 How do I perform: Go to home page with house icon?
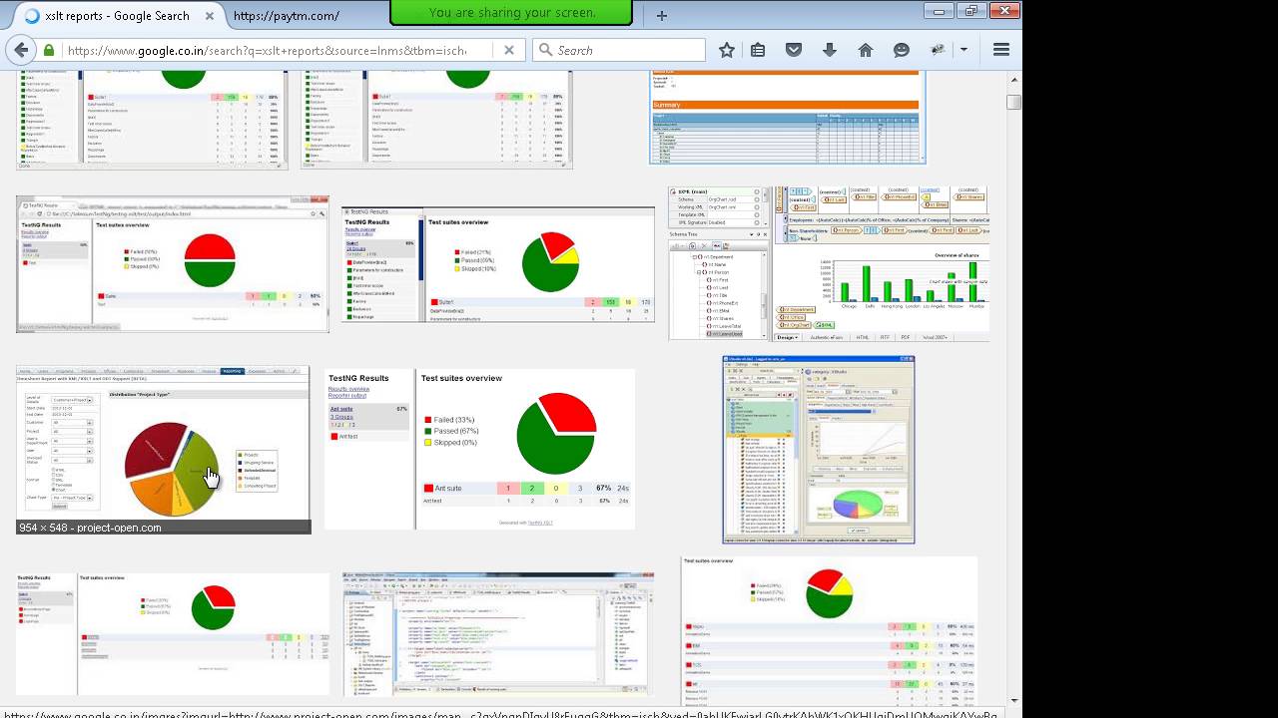click(x=866, y=50)
